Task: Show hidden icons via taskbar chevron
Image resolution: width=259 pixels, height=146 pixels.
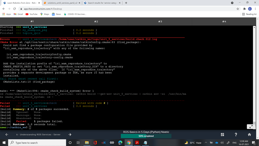Action: coord(206,142)
